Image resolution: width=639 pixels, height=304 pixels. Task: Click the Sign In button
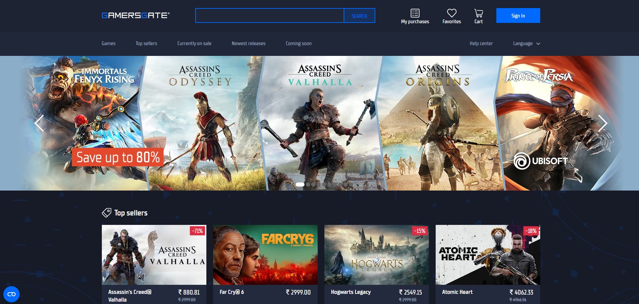[518, 15]
